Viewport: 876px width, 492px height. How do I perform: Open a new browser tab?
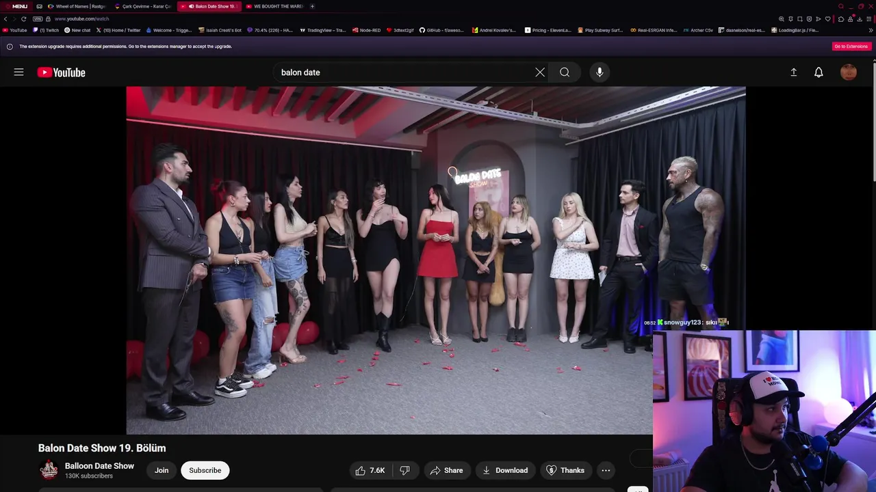point(313,6)
